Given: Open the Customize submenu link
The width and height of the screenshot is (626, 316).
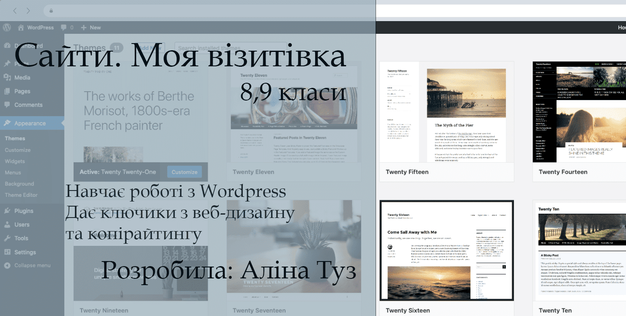Looking at the screenshot, I should point(18,150).
